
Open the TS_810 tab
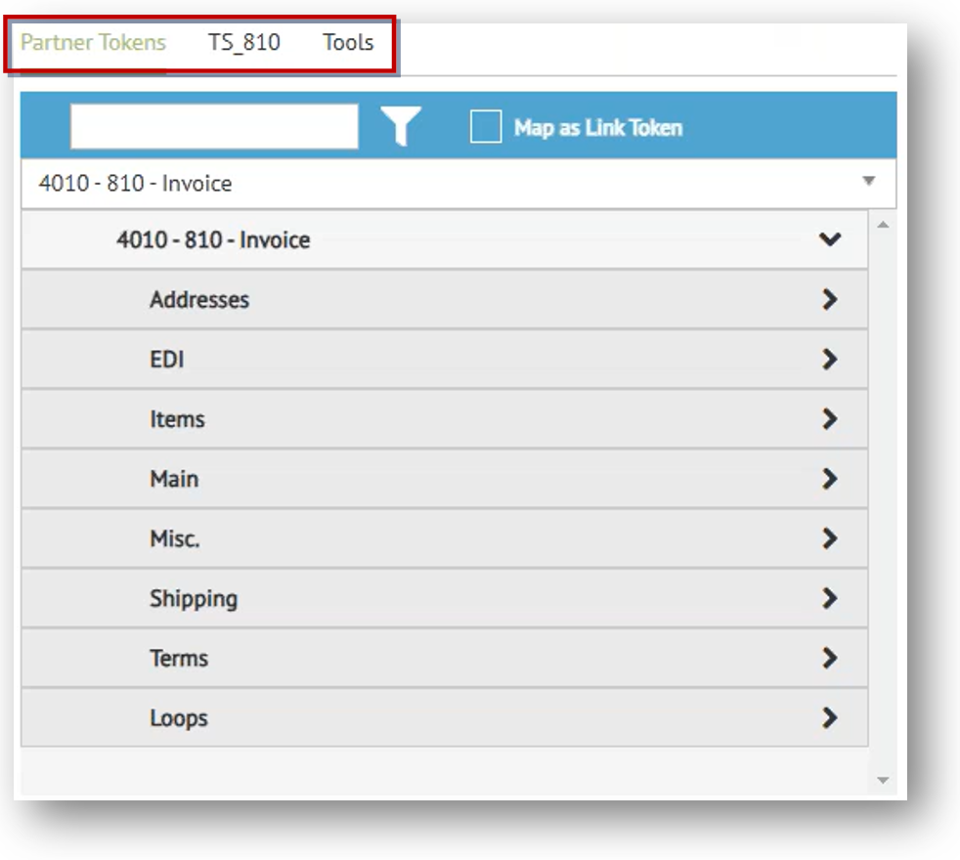pyautogui.click(x=244, y=43)
